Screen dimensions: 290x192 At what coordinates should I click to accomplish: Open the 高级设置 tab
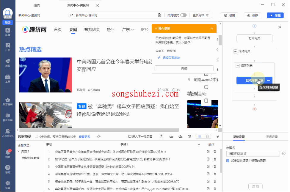coord(272,137)
